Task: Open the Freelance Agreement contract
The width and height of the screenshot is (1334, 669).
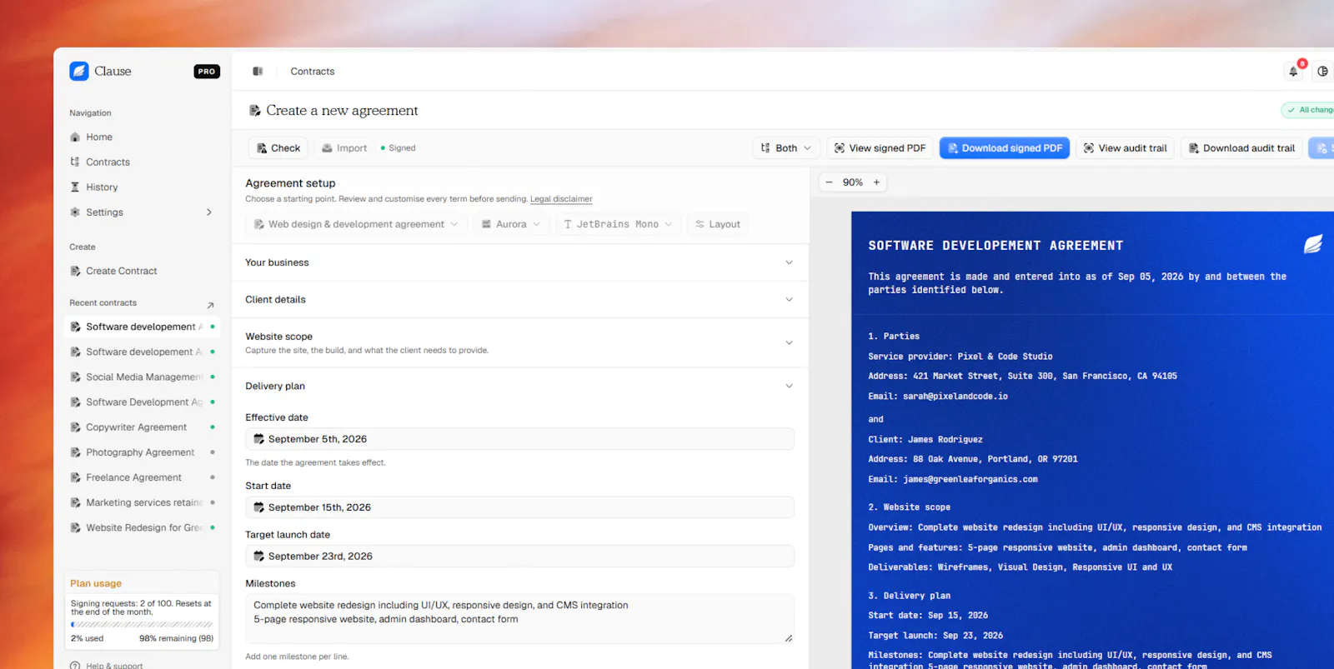Action: (142, 477)
